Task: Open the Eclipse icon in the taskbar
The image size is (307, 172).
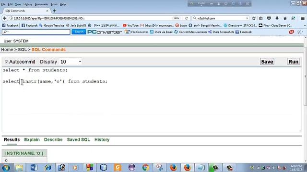Action: click(x=131, y=168)
